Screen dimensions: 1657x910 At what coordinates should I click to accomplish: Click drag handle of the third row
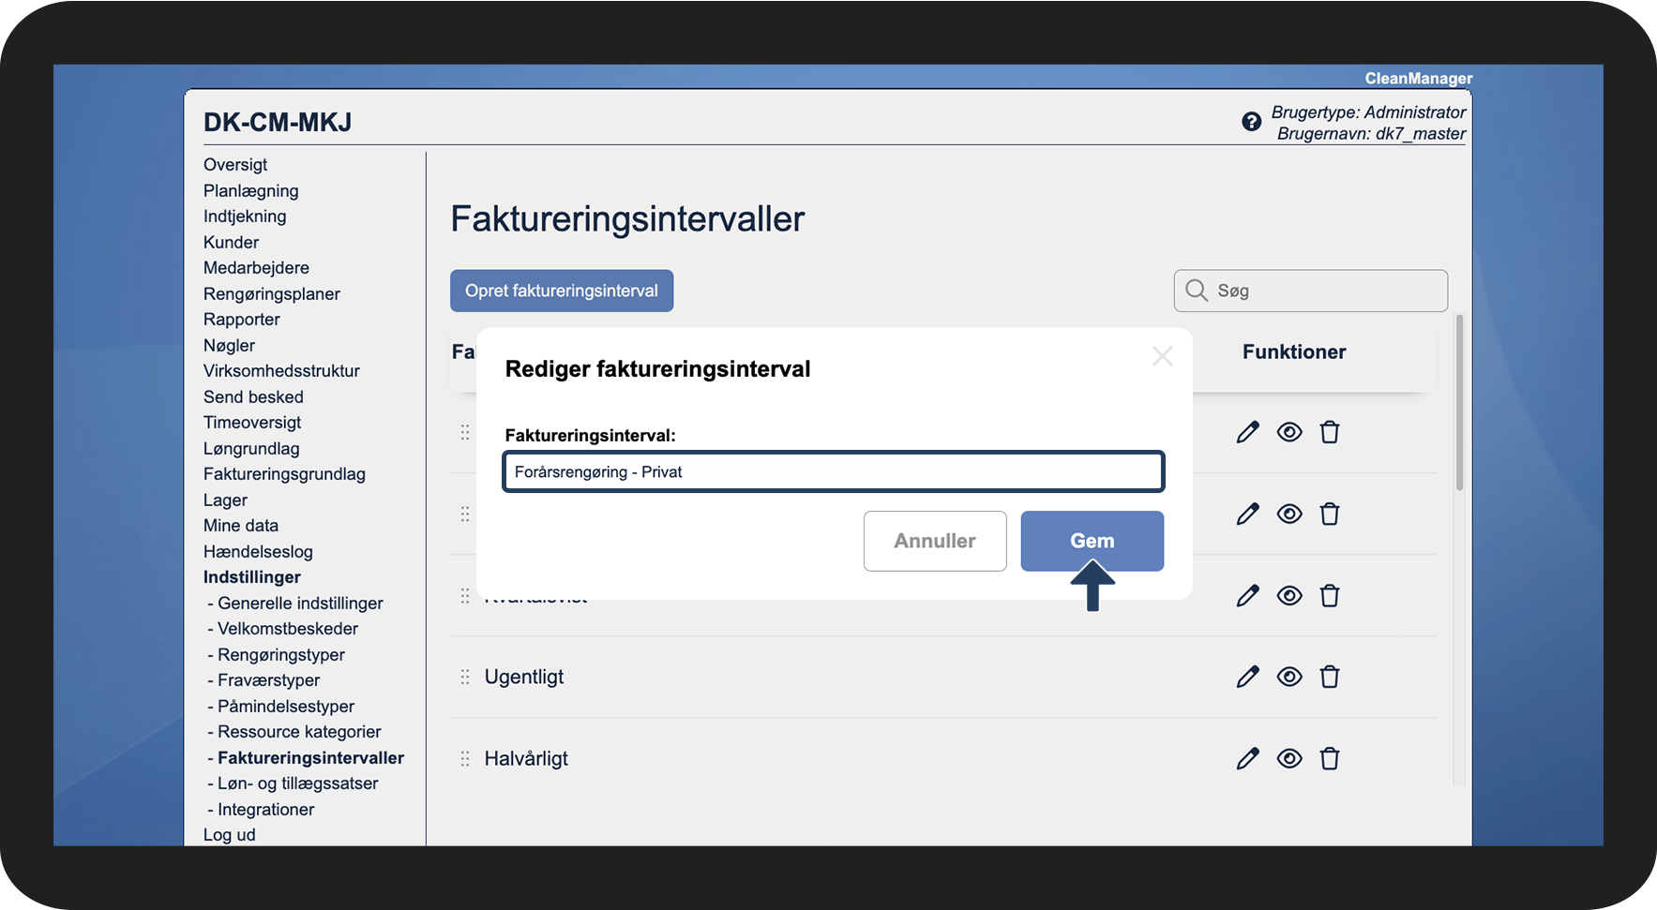pyautogui.click(x=465, y=595)
